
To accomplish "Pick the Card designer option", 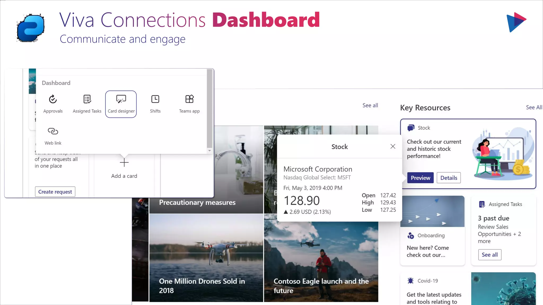I will coord(121,104).
